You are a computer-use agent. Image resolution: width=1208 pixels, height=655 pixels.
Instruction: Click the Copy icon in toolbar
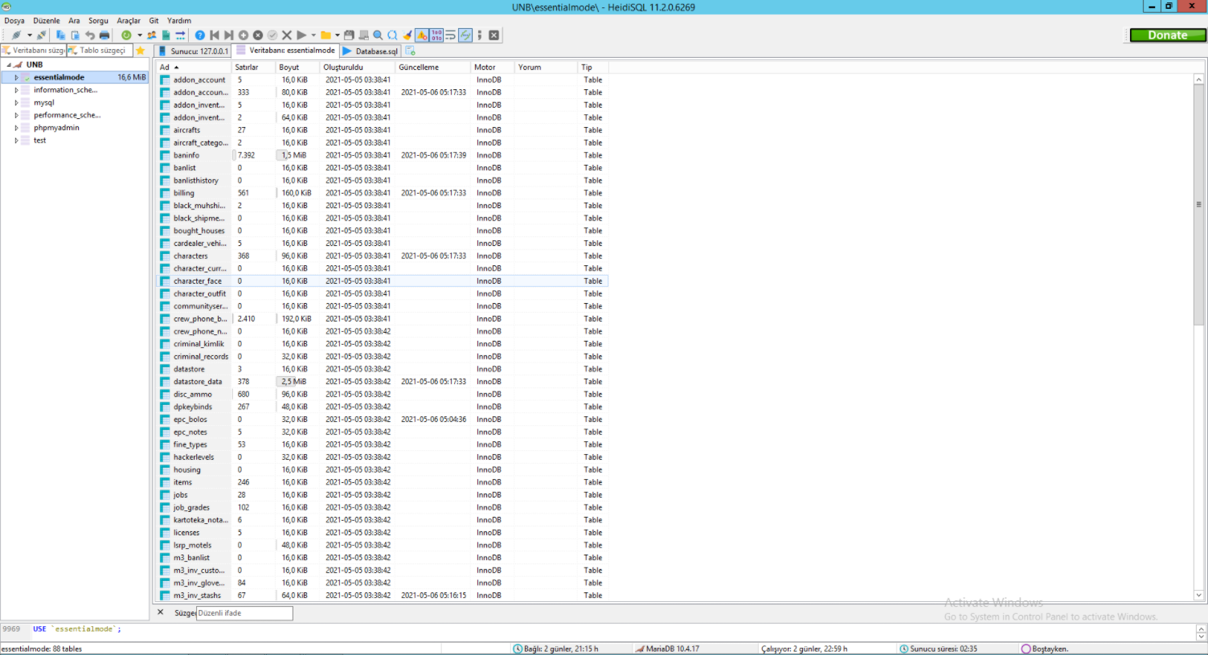tap(60, 35)
